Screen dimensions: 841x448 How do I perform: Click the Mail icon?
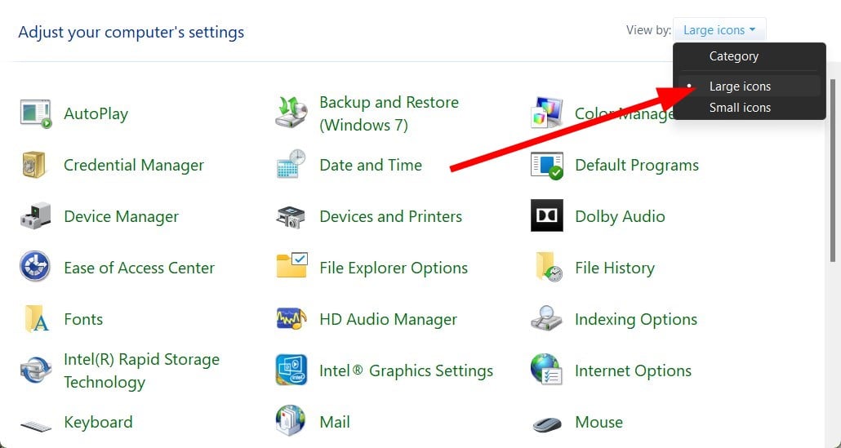point(290,420)
